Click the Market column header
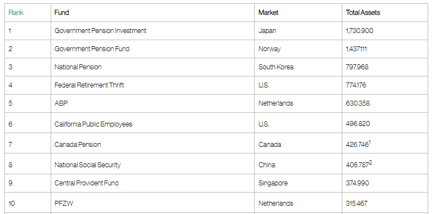Screen dimensions: 437x214 pos(268,13)
